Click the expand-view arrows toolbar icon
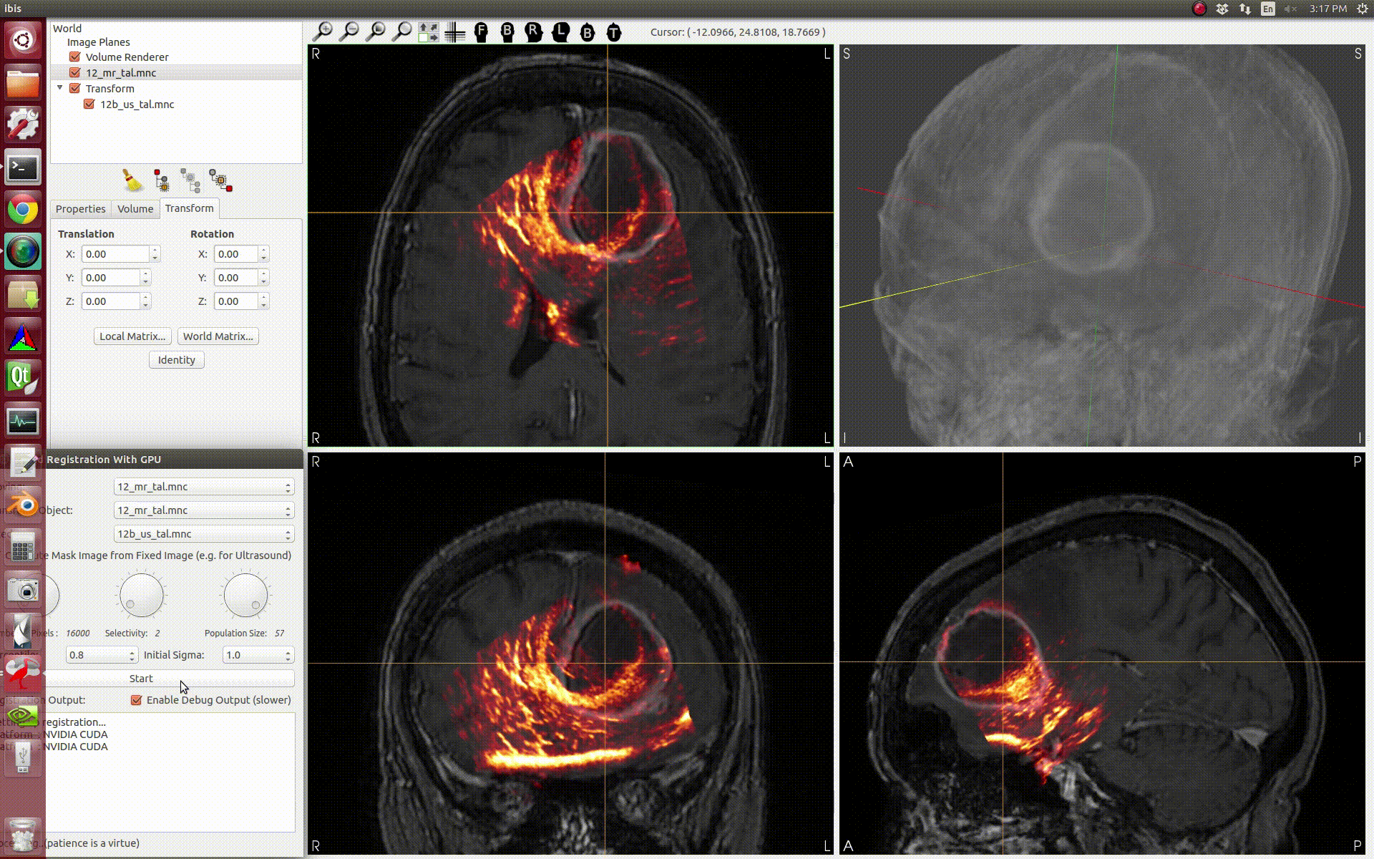This screenshot has height=859, width=1374. [428, 32]
